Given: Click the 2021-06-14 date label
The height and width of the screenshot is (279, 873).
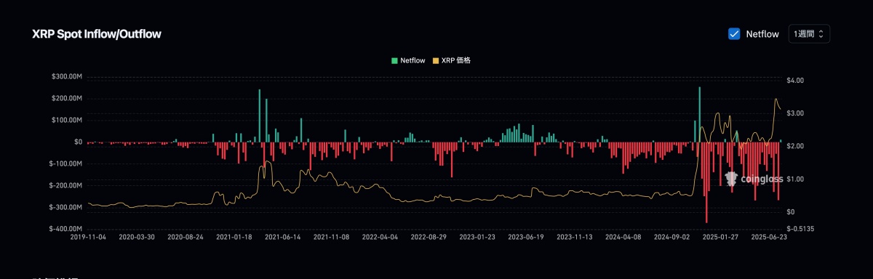Looking at the screenshot, I should (282, 237).
